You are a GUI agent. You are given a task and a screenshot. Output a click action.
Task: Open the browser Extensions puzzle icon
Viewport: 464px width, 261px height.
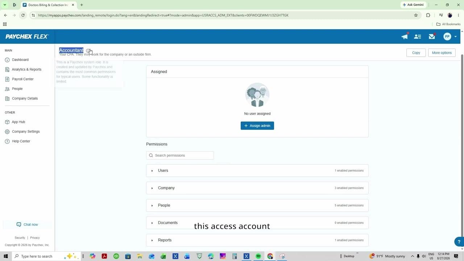(428, 15)
